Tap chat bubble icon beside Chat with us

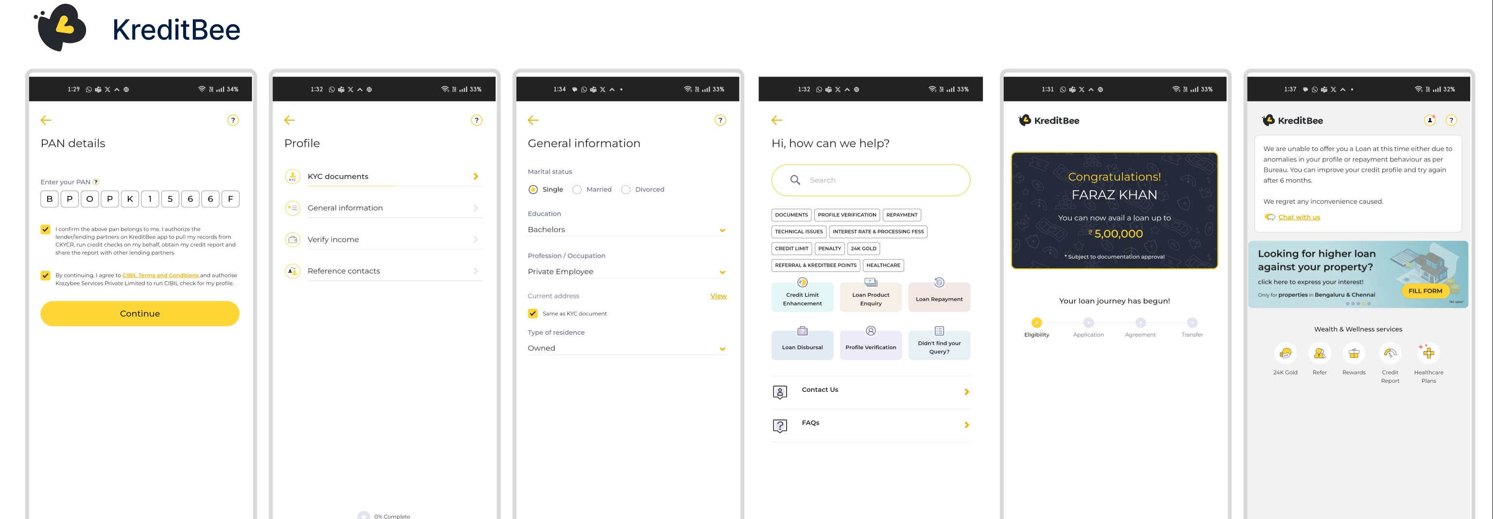(1270, 217)
